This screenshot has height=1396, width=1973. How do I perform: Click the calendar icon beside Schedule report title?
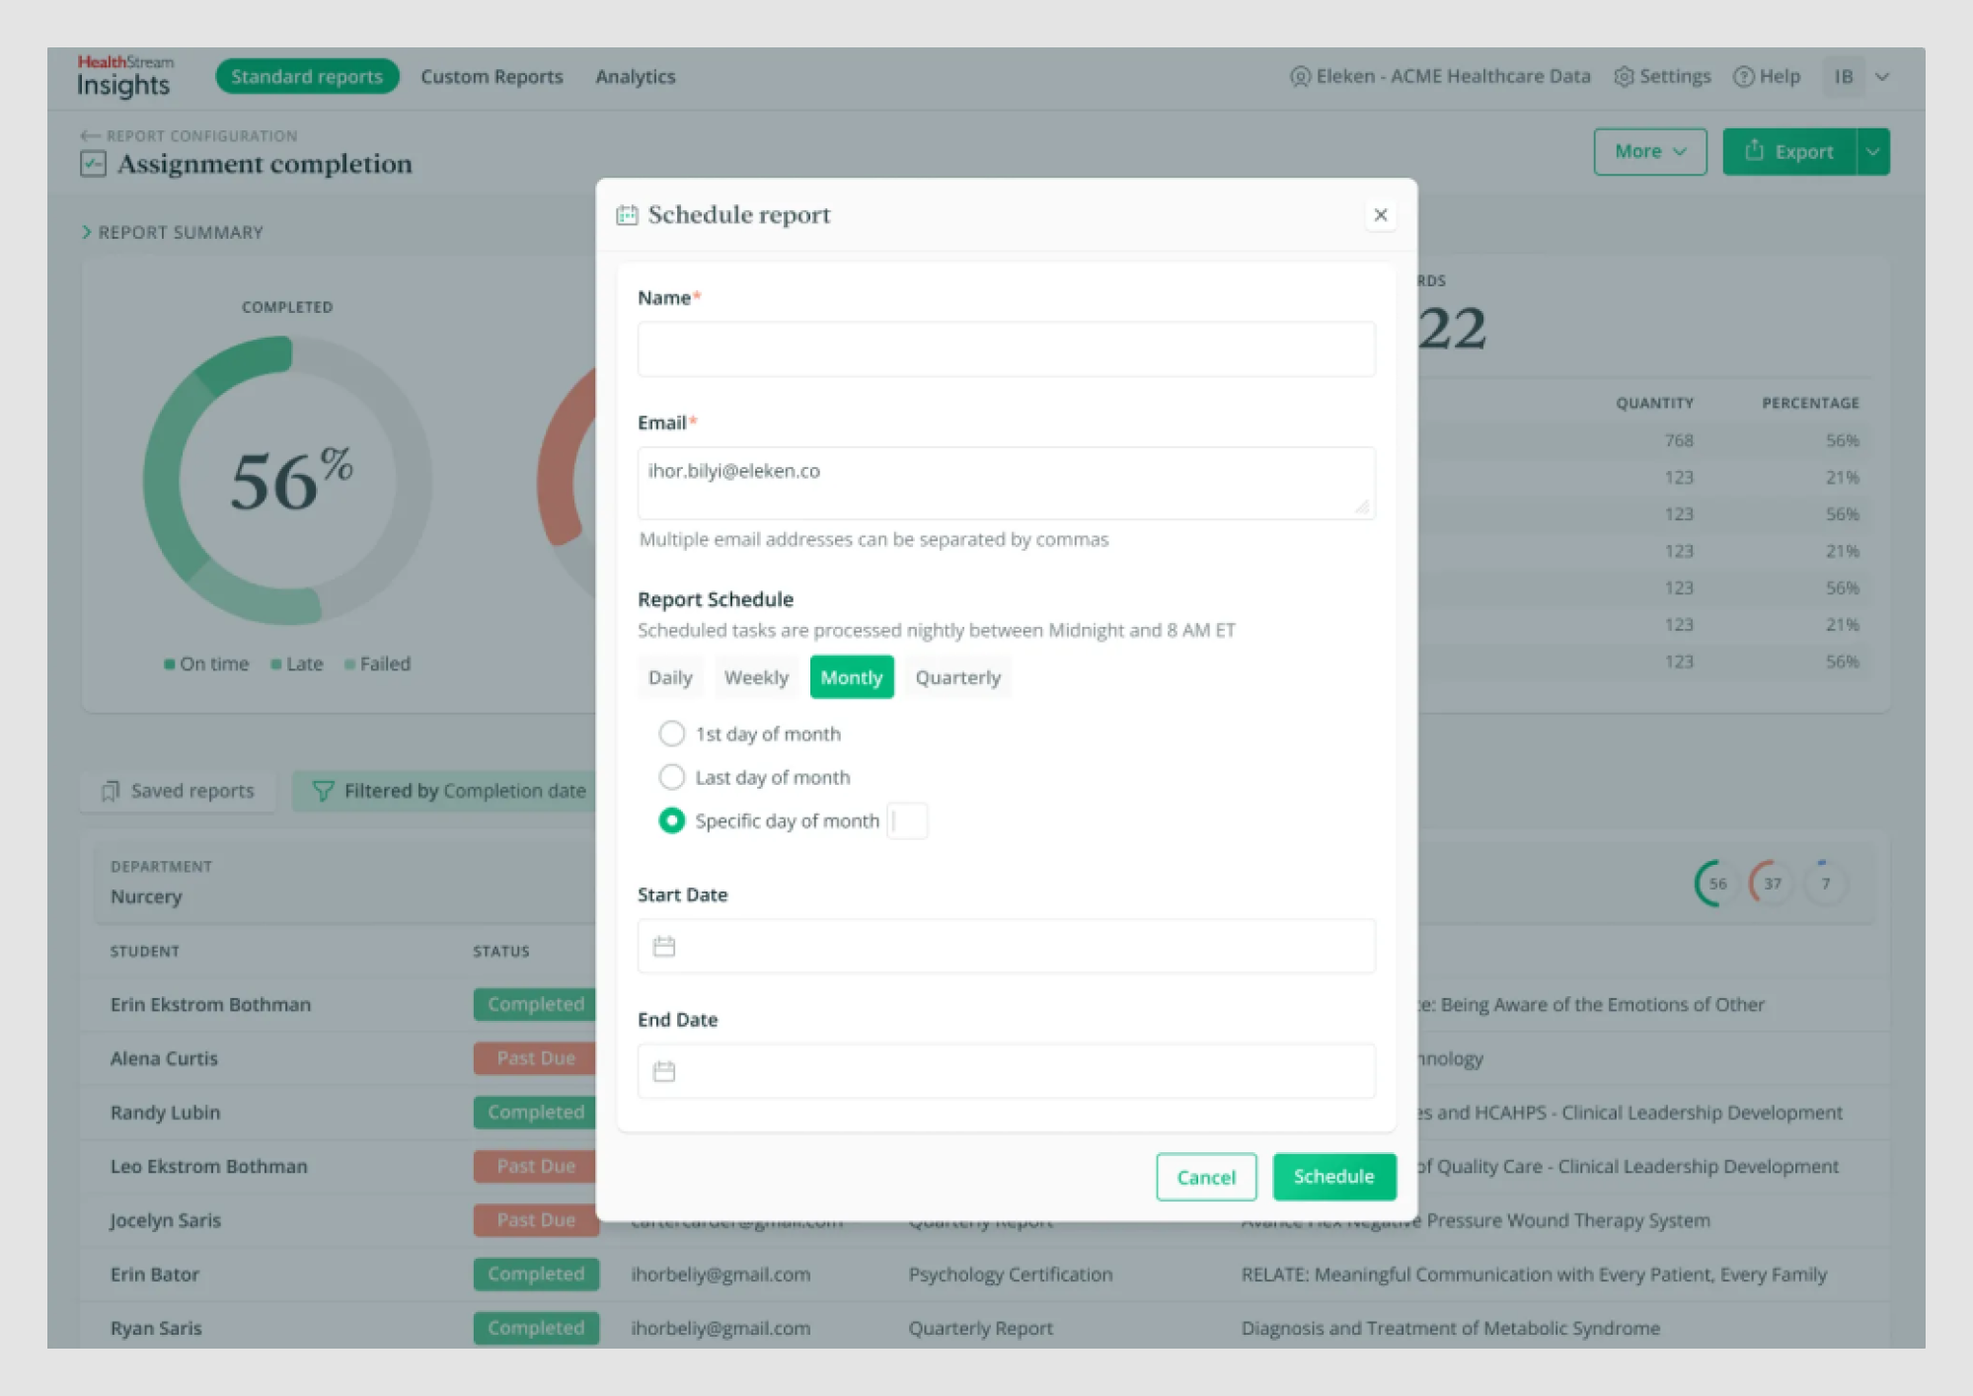627,215
